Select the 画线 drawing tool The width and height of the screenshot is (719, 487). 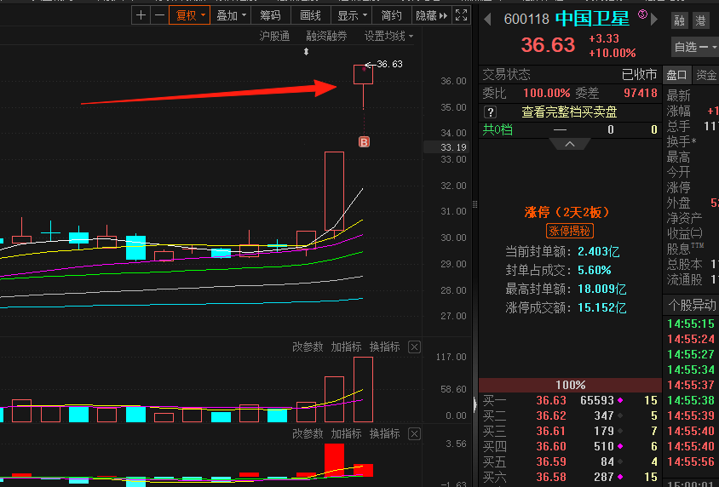tap(310, 15)
